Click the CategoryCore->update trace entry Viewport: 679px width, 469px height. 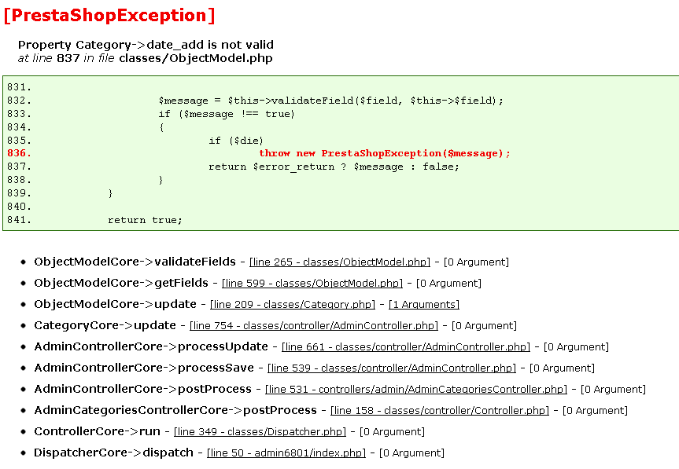pos(105,325)
